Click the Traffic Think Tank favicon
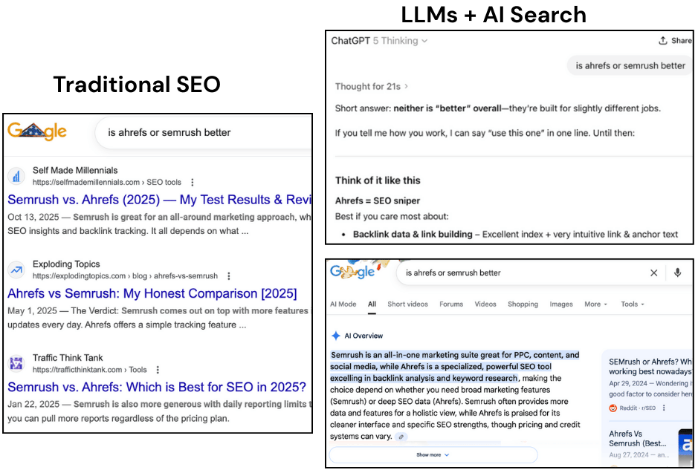The height and width of the screenshot is (473, 698). (x=16, y=364)
